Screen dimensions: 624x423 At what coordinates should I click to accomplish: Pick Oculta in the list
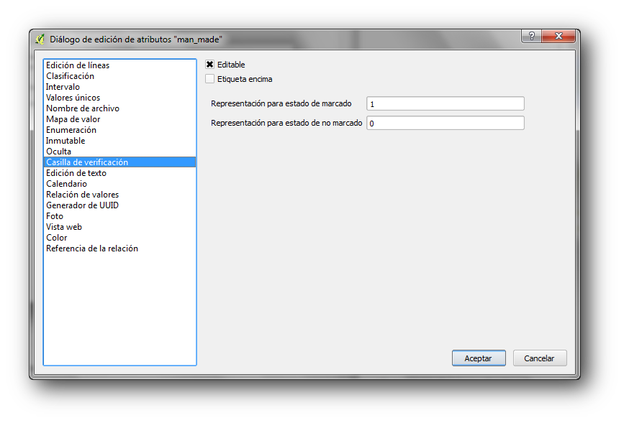[119, 151]
